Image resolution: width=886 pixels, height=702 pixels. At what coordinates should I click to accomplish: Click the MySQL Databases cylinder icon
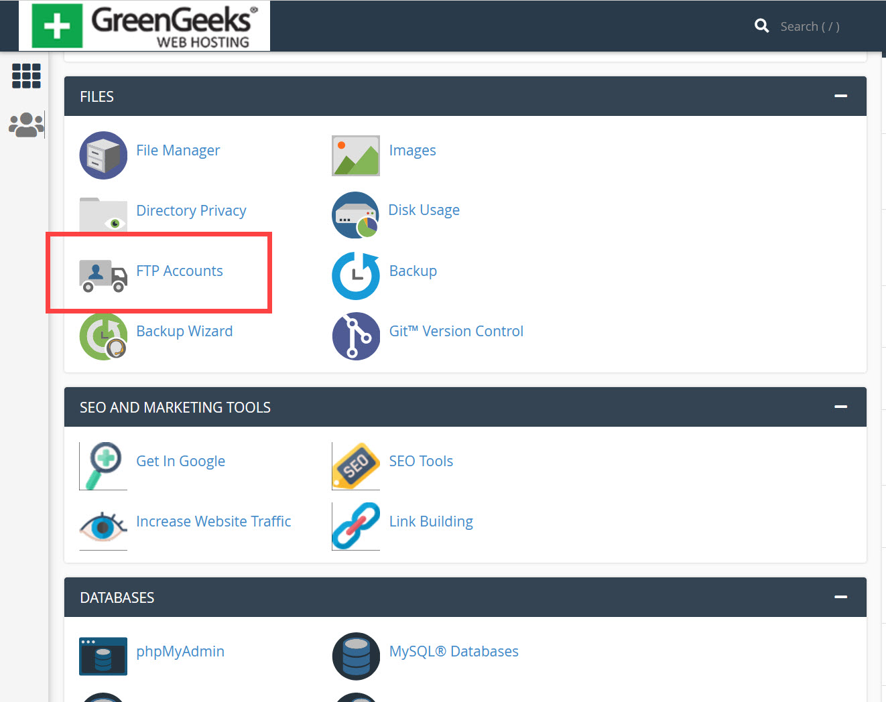click(356, 656)
